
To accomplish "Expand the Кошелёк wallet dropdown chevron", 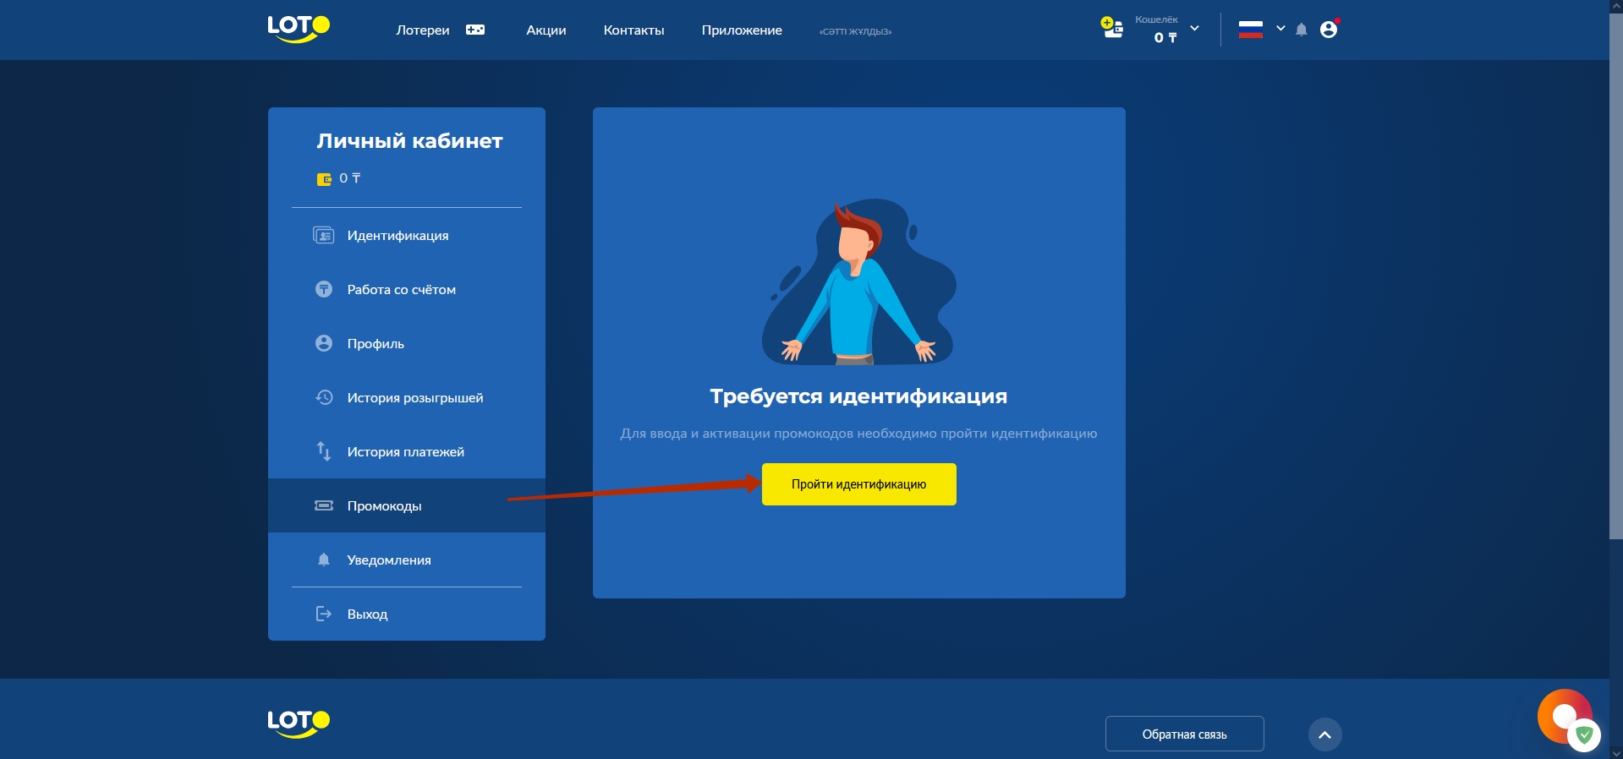I will (x=1194, y=29).
